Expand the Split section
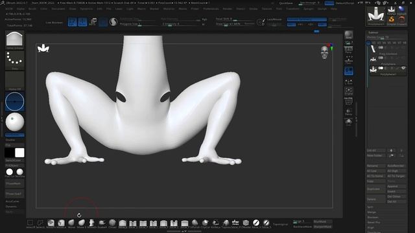415x233 pixels. [x=370, y=207]
